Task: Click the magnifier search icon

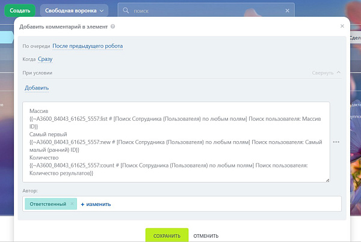Action: click(126, 10)
